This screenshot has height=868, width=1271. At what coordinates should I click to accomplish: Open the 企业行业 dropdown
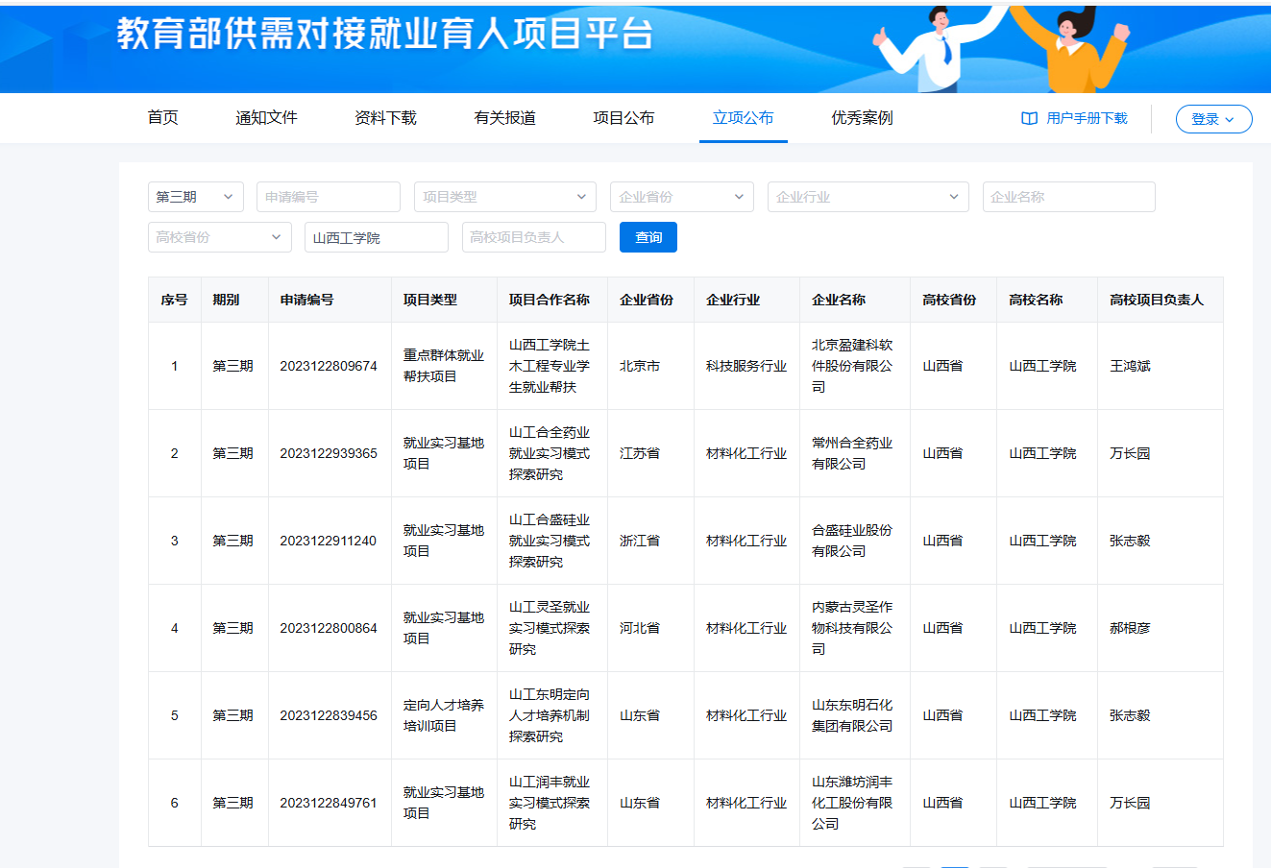pos(868,197)
